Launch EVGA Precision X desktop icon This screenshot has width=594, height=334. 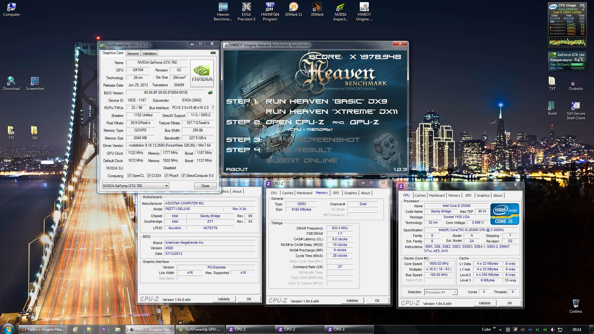(x=246, y=12)
